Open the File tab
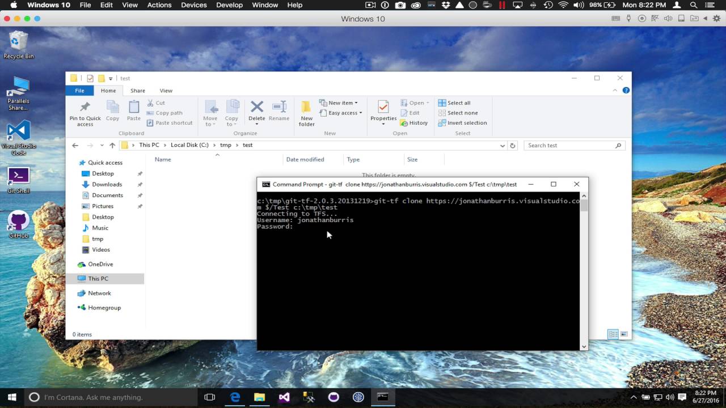The image size is (726, 408). click(79, 91)
